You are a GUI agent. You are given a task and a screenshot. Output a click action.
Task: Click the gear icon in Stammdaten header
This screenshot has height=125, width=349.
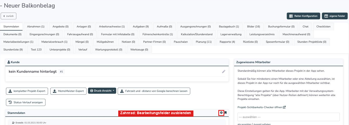pos(221,113)
